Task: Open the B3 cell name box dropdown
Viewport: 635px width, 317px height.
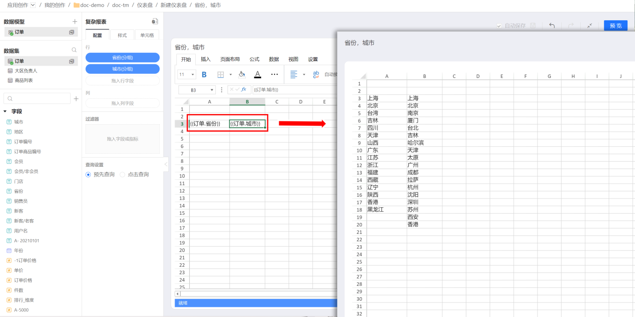Action: click(x=212, y=90)
